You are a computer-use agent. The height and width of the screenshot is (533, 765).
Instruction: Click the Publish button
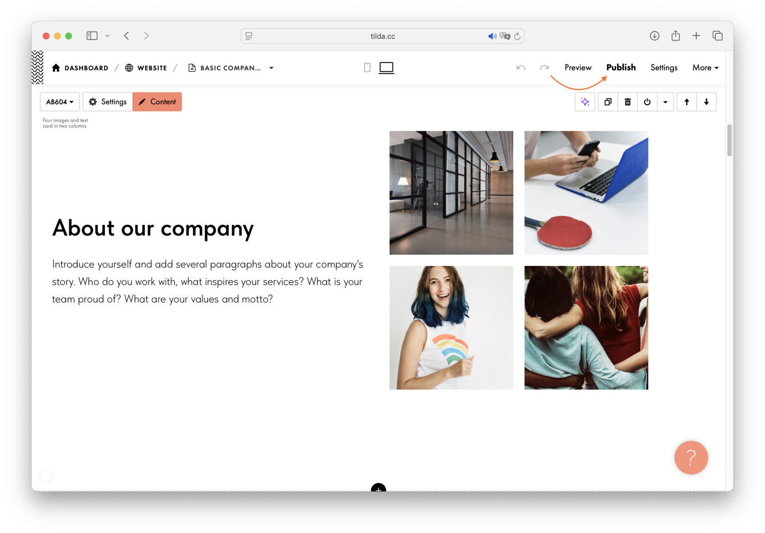pos(621,67)
